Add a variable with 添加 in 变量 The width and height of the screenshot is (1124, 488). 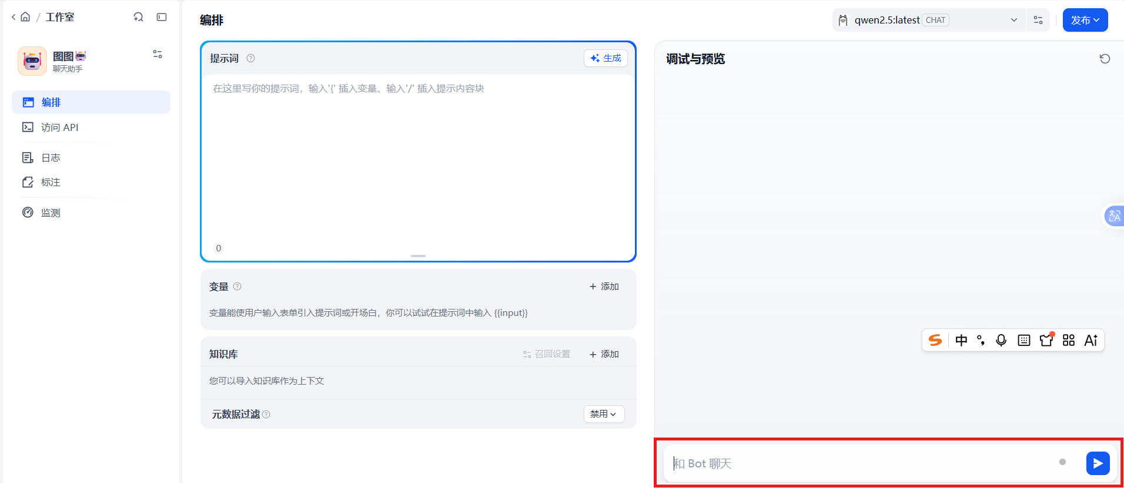pyautogui.click(x=604, y=287)
